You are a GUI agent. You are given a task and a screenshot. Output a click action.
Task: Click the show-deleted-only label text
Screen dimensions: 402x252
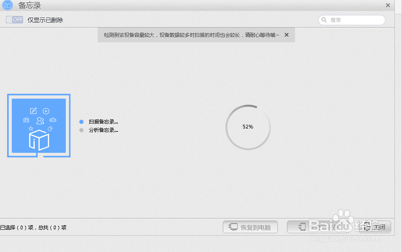tap(45, 20)
